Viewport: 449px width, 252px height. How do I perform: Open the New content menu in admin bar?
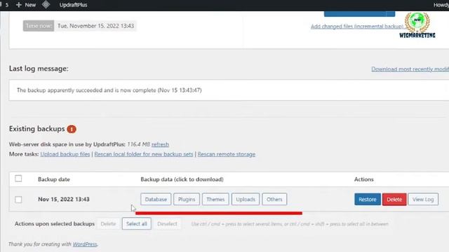tap(26, 5)
